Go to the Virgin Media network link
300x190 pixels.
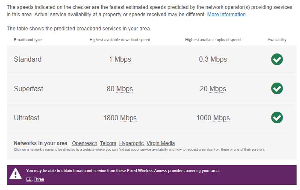[160, 143]
